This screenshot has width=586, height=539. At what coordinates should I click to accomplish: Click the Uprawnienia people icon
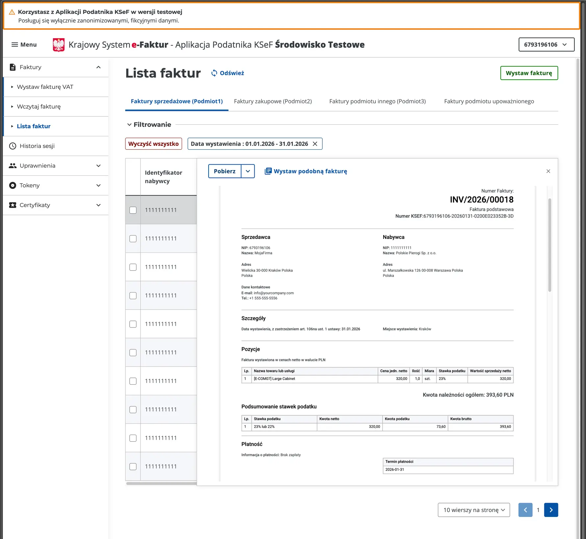pyautogui.click(x=13, y=166)
